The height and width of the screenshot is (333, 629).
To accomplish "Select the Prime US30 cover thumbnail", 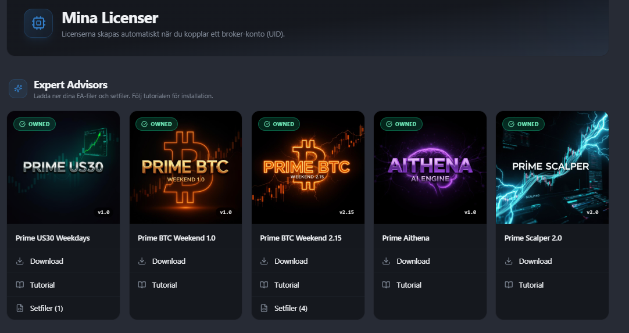I will pos(63,167).
